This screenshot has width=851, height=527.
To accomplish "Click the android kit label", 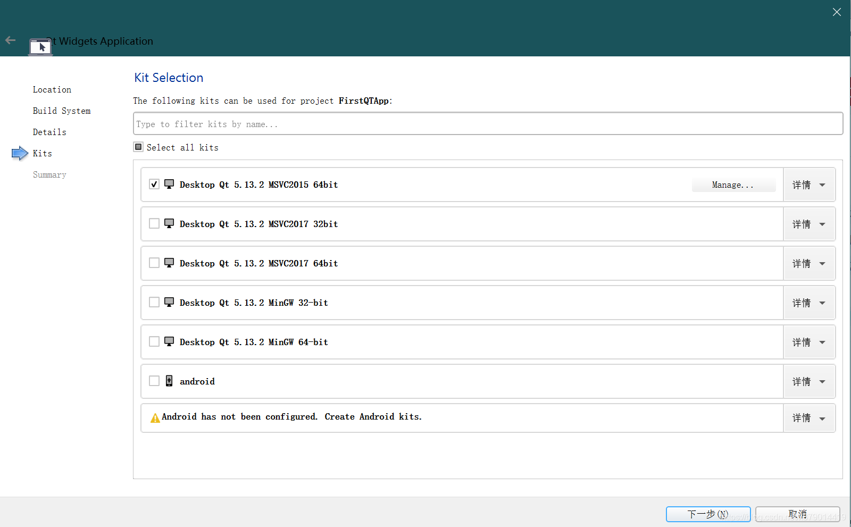I will [197, 381].
